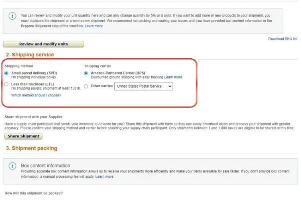The image size is (301, 201).
Task: Select Amazon-Partnered Carrier (UPS) radio button
Action: pos(86,73)
